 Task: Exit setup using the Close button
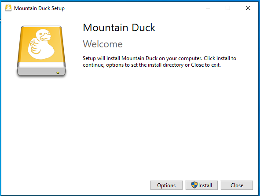237,185
